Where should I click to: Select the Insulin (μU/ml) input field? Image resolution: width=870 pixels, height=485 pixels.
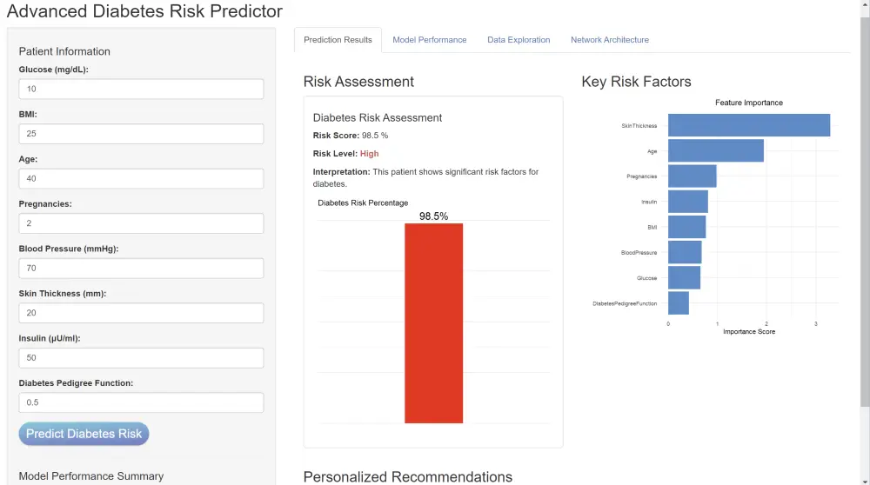tap(141, 357)
